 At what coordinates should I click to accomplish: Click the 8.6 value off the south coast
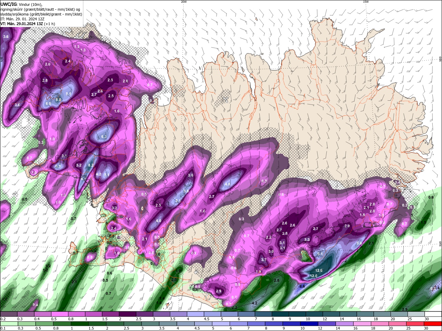[302, 286]
